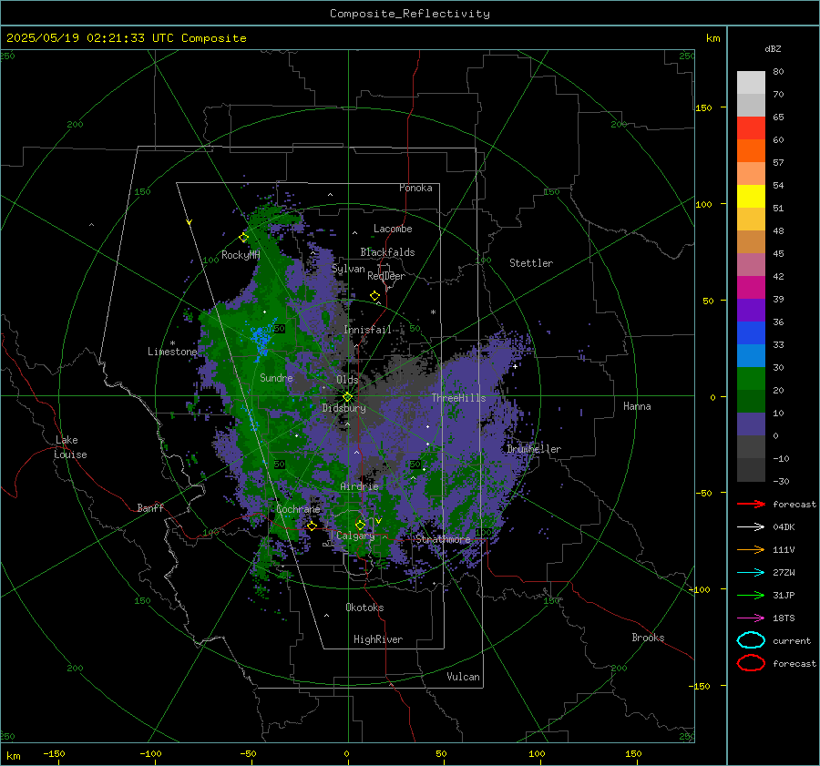820x766 pixels.
Task: Click the red forecast arrow in legend
Action: click(751, 504)
